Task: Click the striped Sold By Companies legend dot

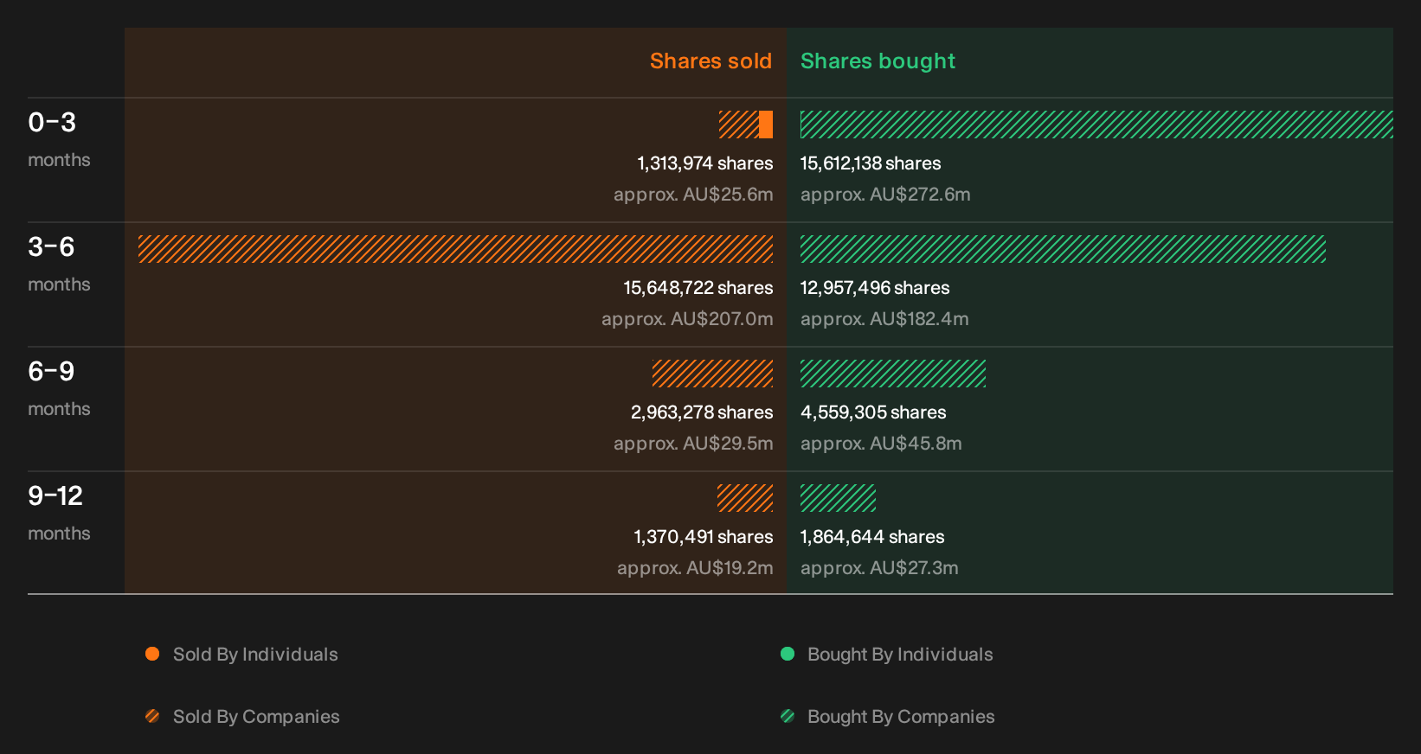Action: 152,716
